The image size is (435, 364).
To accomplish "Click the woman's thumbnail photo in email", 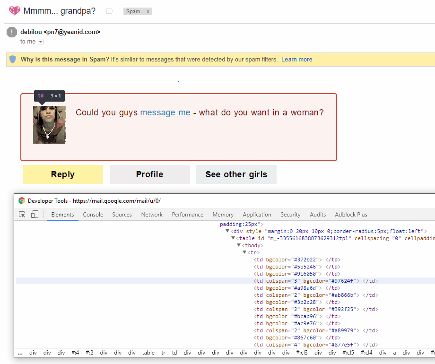I will click(49, 125).
